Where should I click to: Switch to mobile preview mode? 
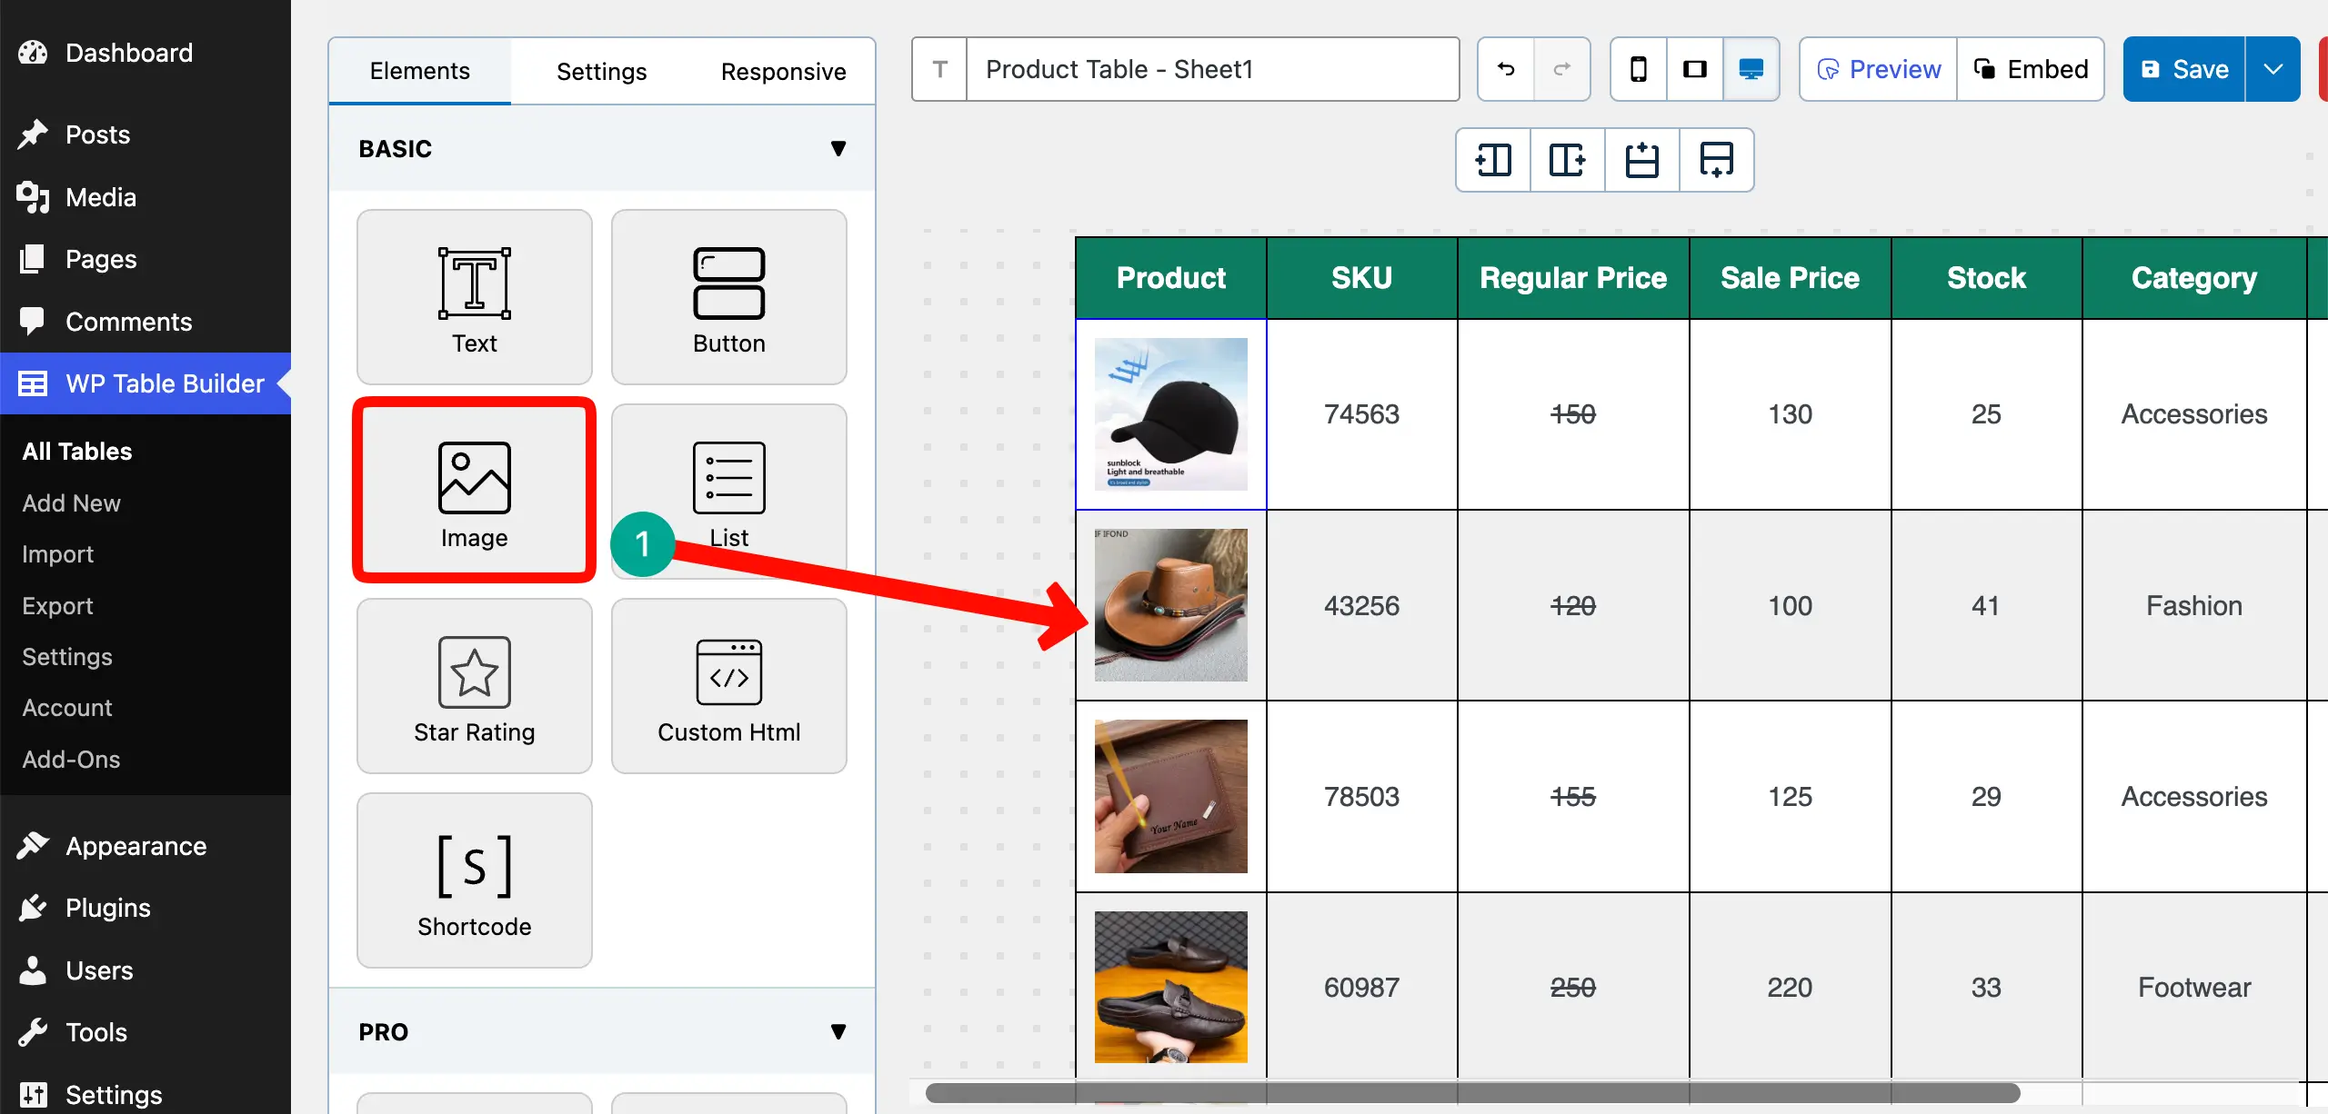[x=1640, y=69]
